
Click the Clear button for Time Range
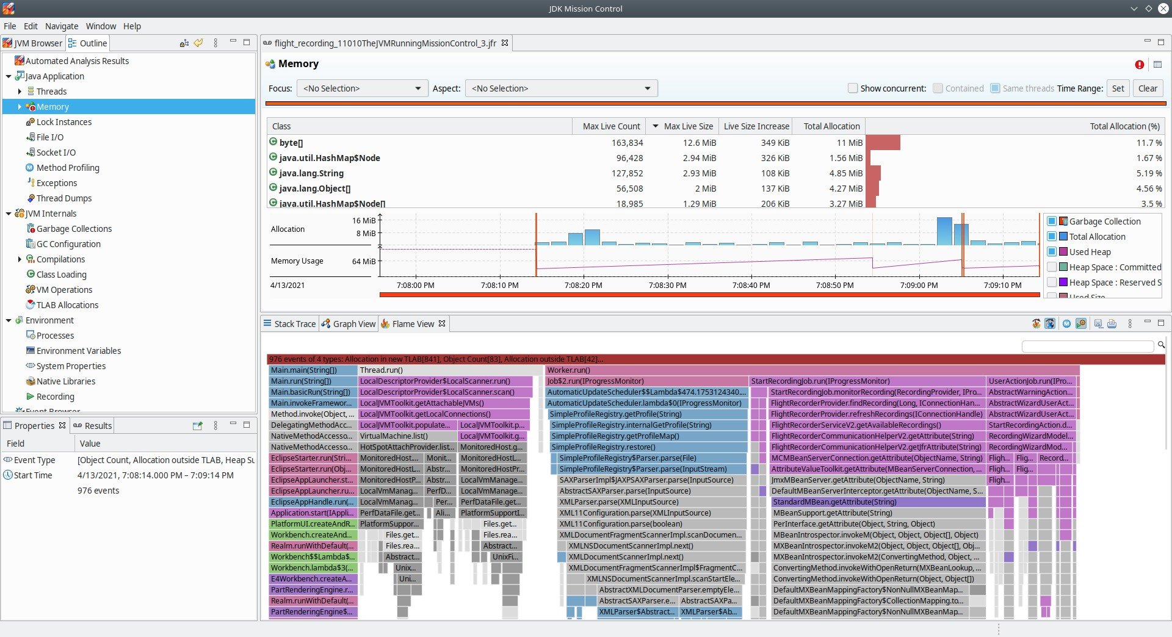[1148, 88]
